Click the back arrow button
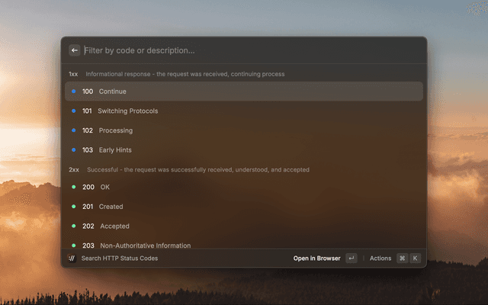The image size is (488, 305). 75,50
